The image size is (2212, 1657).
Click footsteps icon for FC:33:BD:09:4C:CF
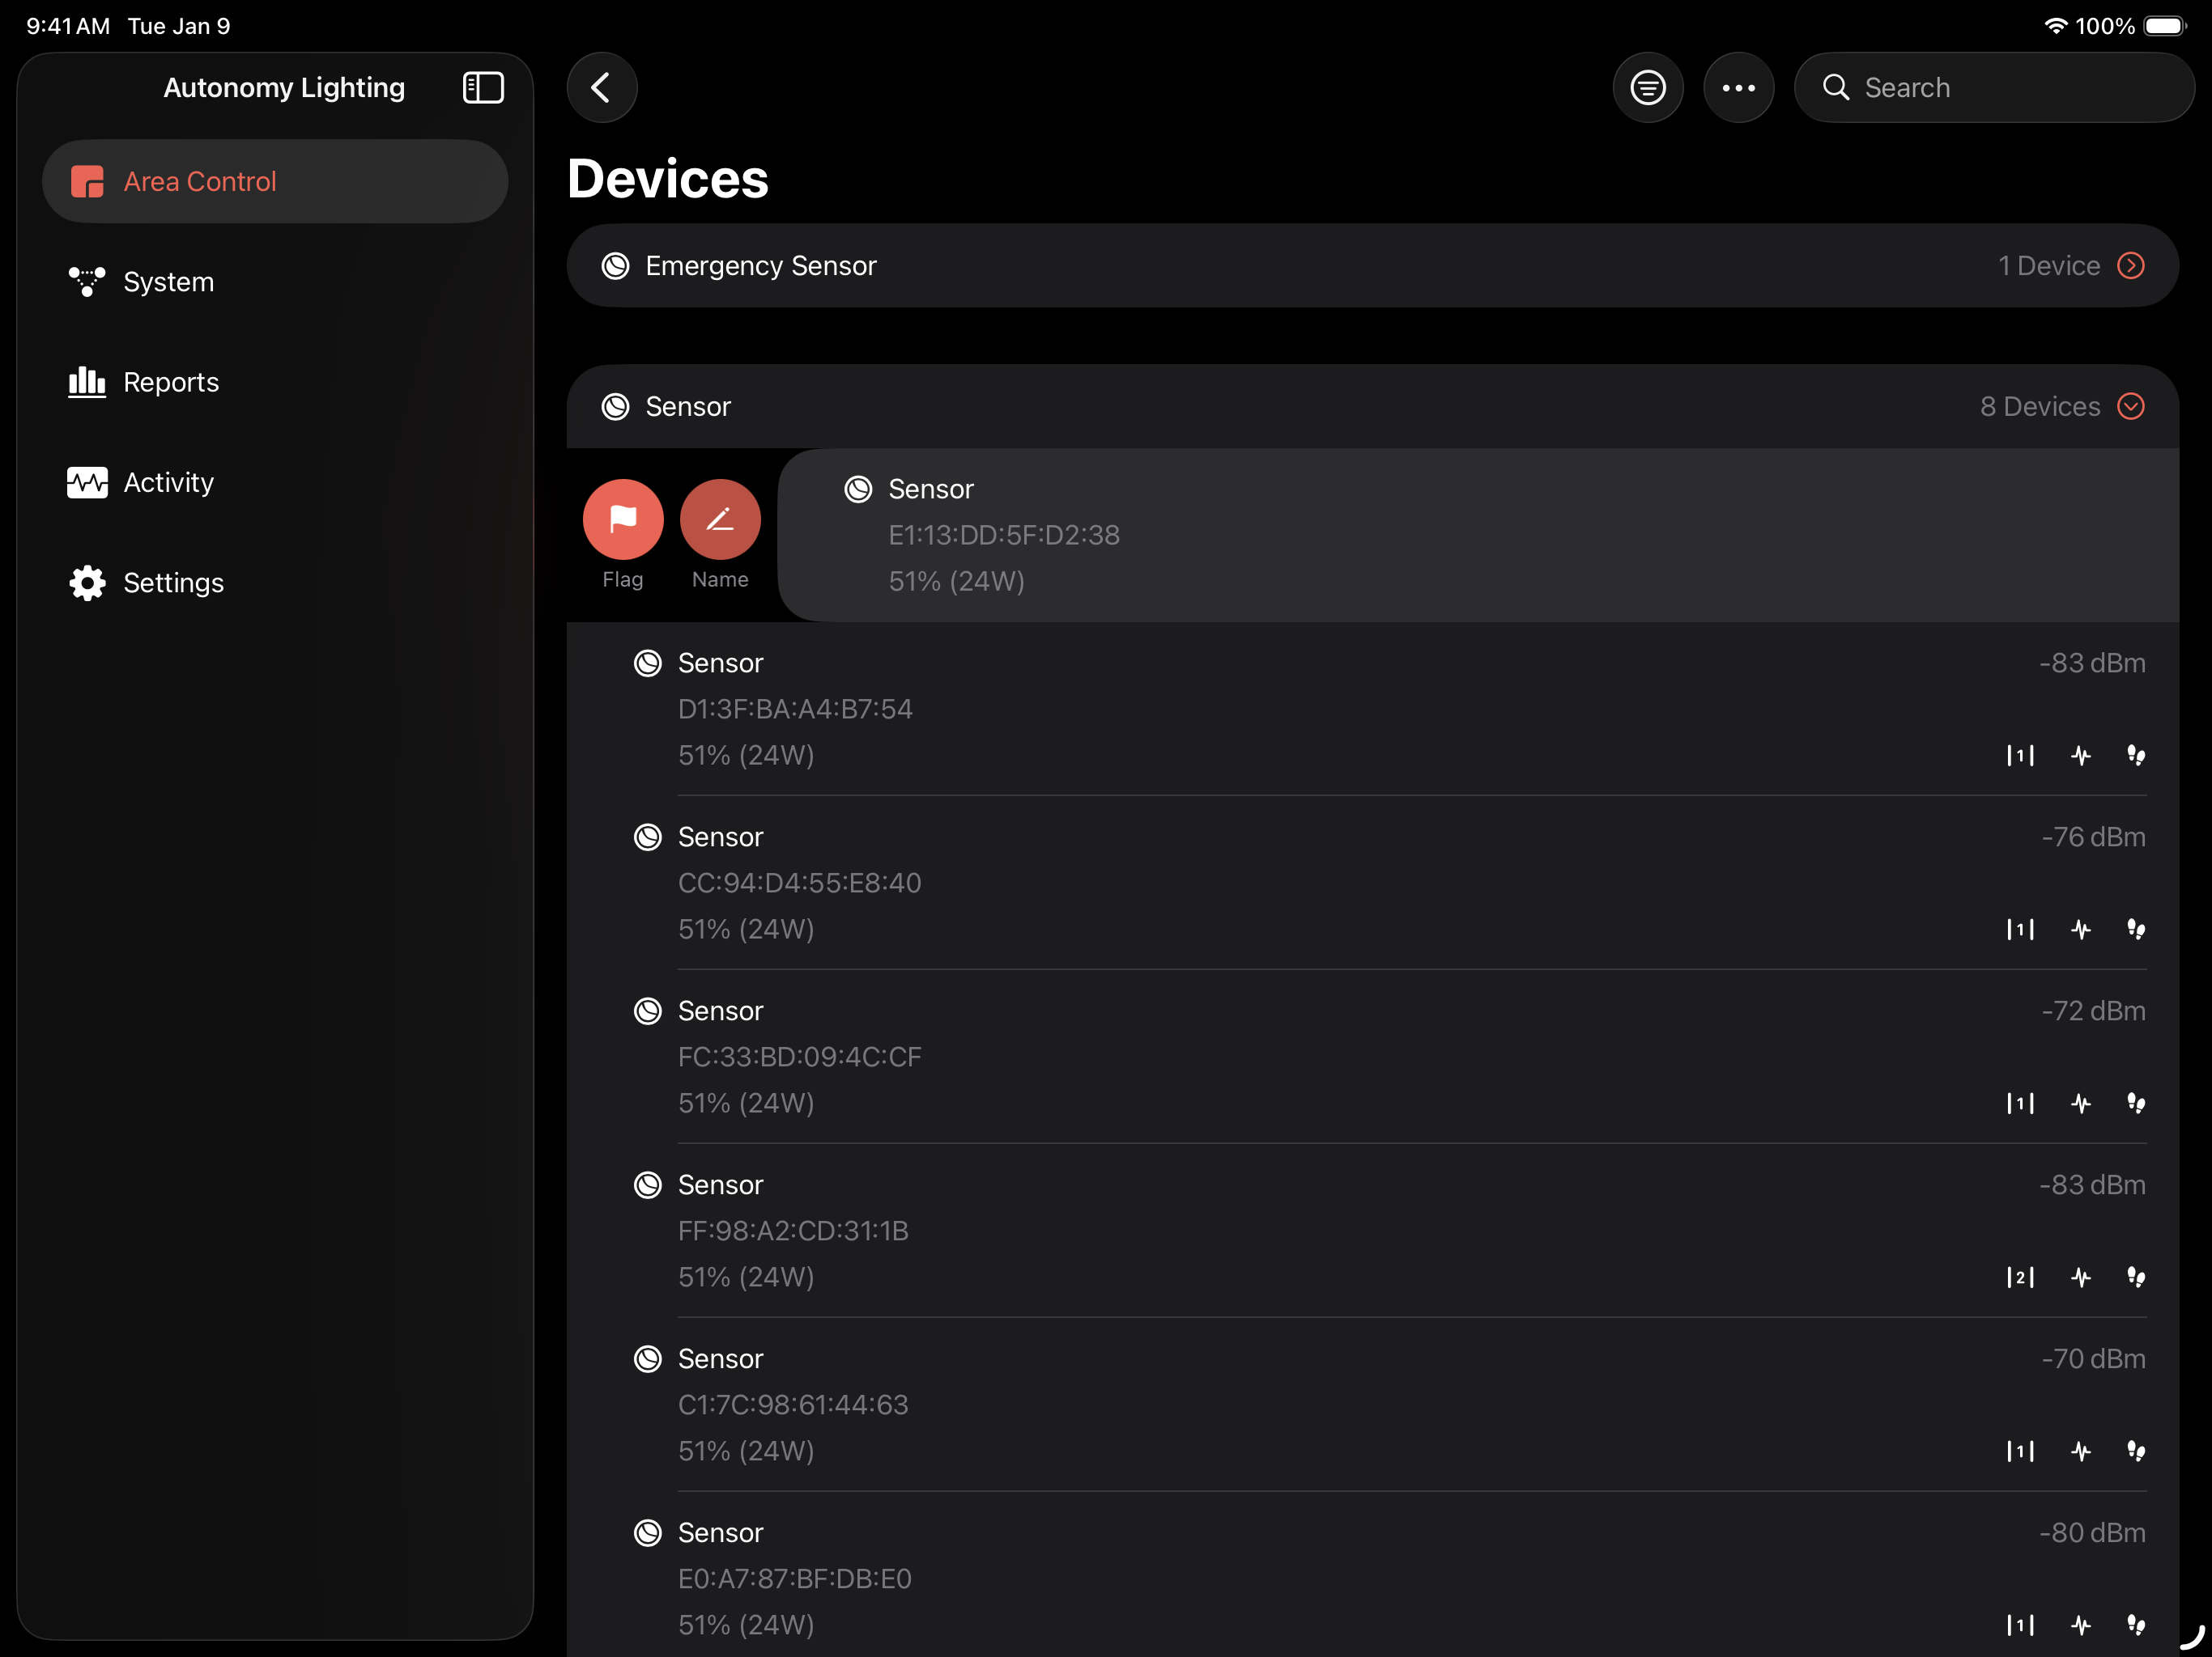[x=2136, y=1104]
